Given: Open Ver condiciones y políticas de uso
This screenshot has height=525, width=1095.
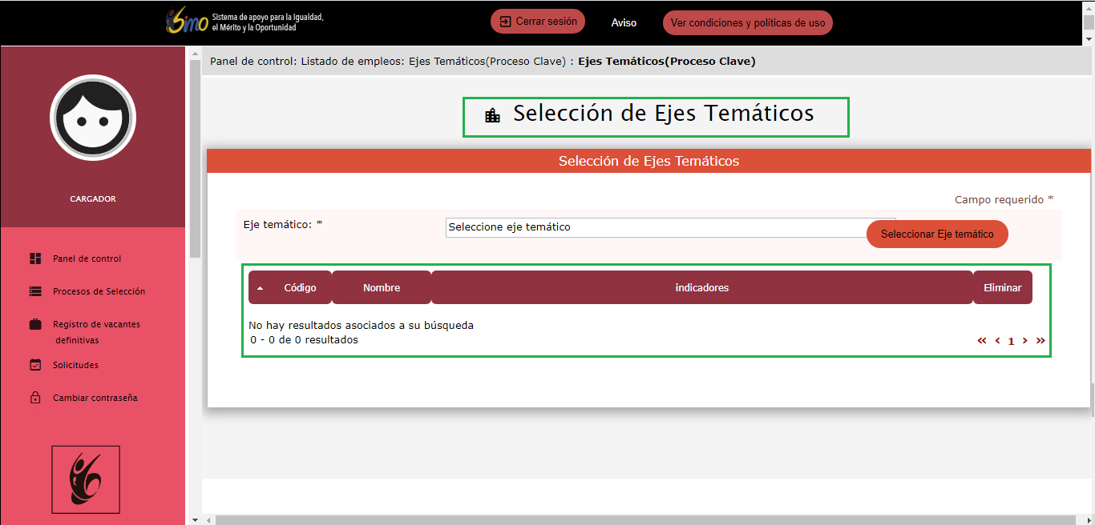Looking at the screenshot, I should [x=747, y=23].
